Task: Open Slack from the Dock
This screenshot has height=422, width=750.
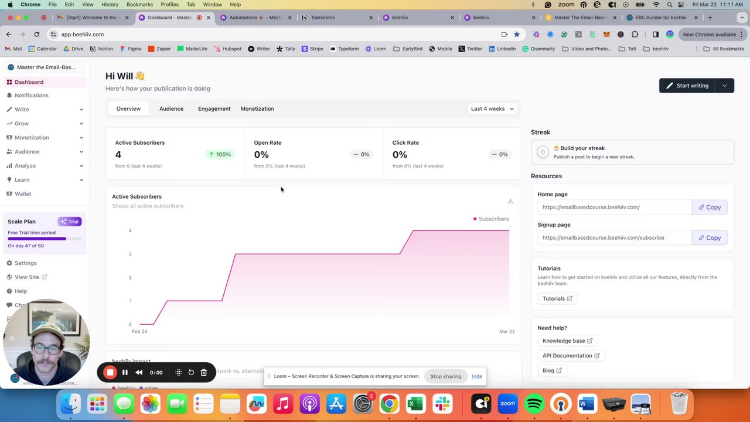Action: click(442, 404)
